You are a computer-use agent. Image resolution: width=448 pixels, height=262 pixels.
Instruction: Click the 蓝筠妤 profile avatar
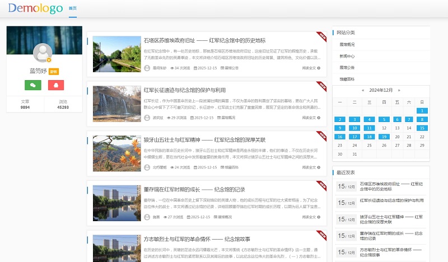click(43, 53)
